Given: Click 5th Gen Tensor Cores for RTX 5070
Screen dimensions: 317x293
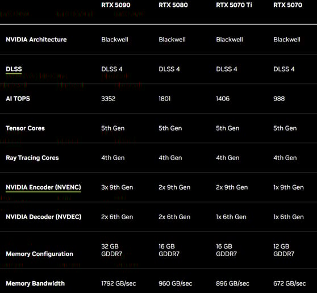Looking at the screenshot, I should pyautogui.click(x=285, y=128).
